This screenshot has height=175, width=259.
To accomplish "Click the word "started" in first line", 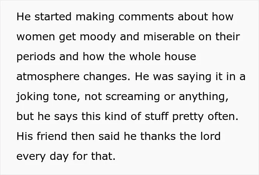I will point(53,17).
